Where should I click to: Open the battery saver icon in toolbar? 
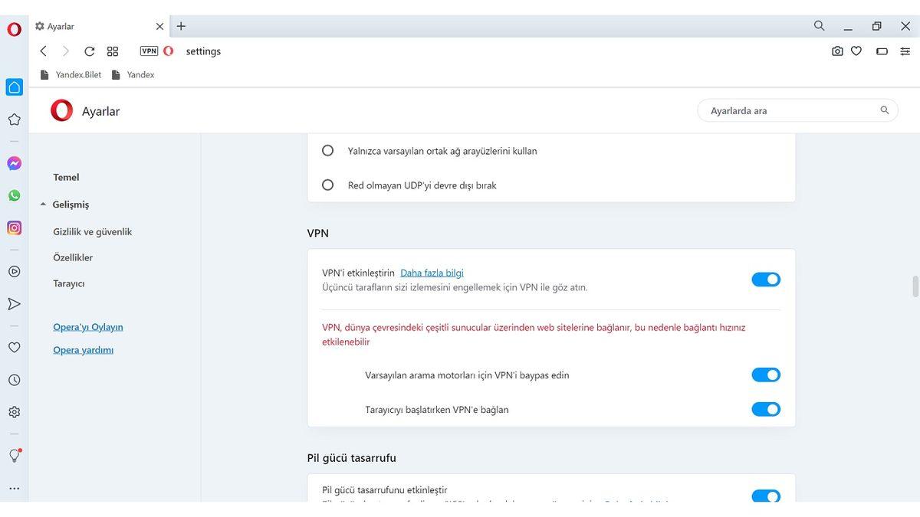(x=882, y=51)
